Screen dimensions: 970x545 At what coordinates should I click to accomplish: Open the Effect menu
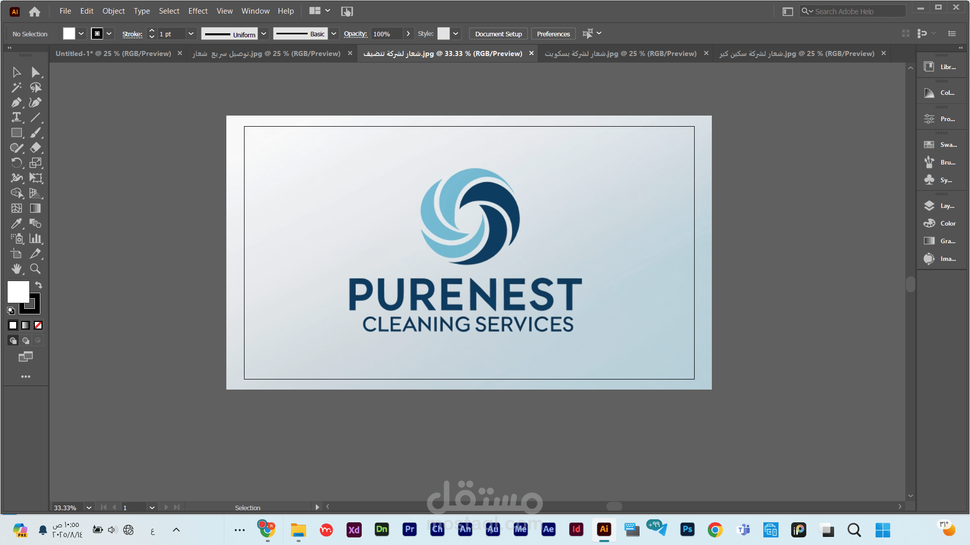point(198,11)
